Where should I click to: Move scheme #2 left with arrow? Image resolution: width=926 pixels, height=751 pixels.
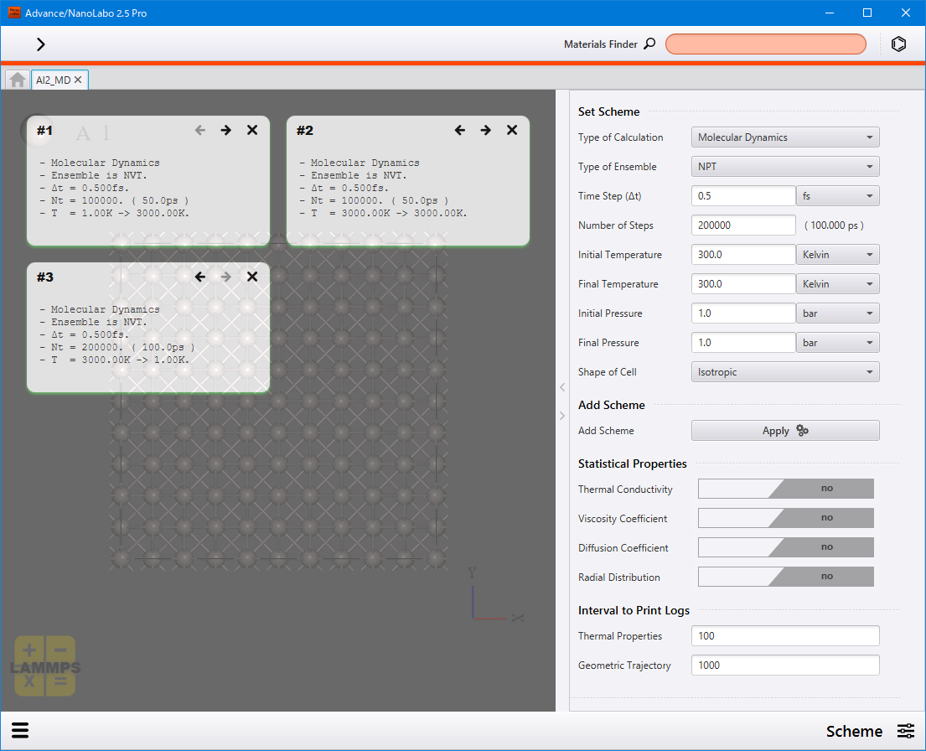point(459,130)
